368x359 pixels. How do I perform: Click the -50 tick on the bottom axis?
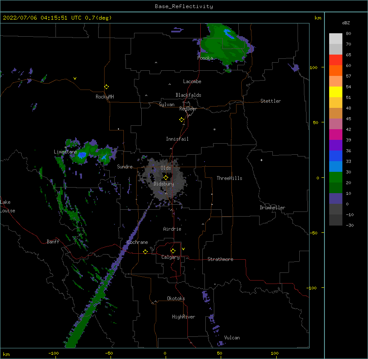(x=109, y=353)
